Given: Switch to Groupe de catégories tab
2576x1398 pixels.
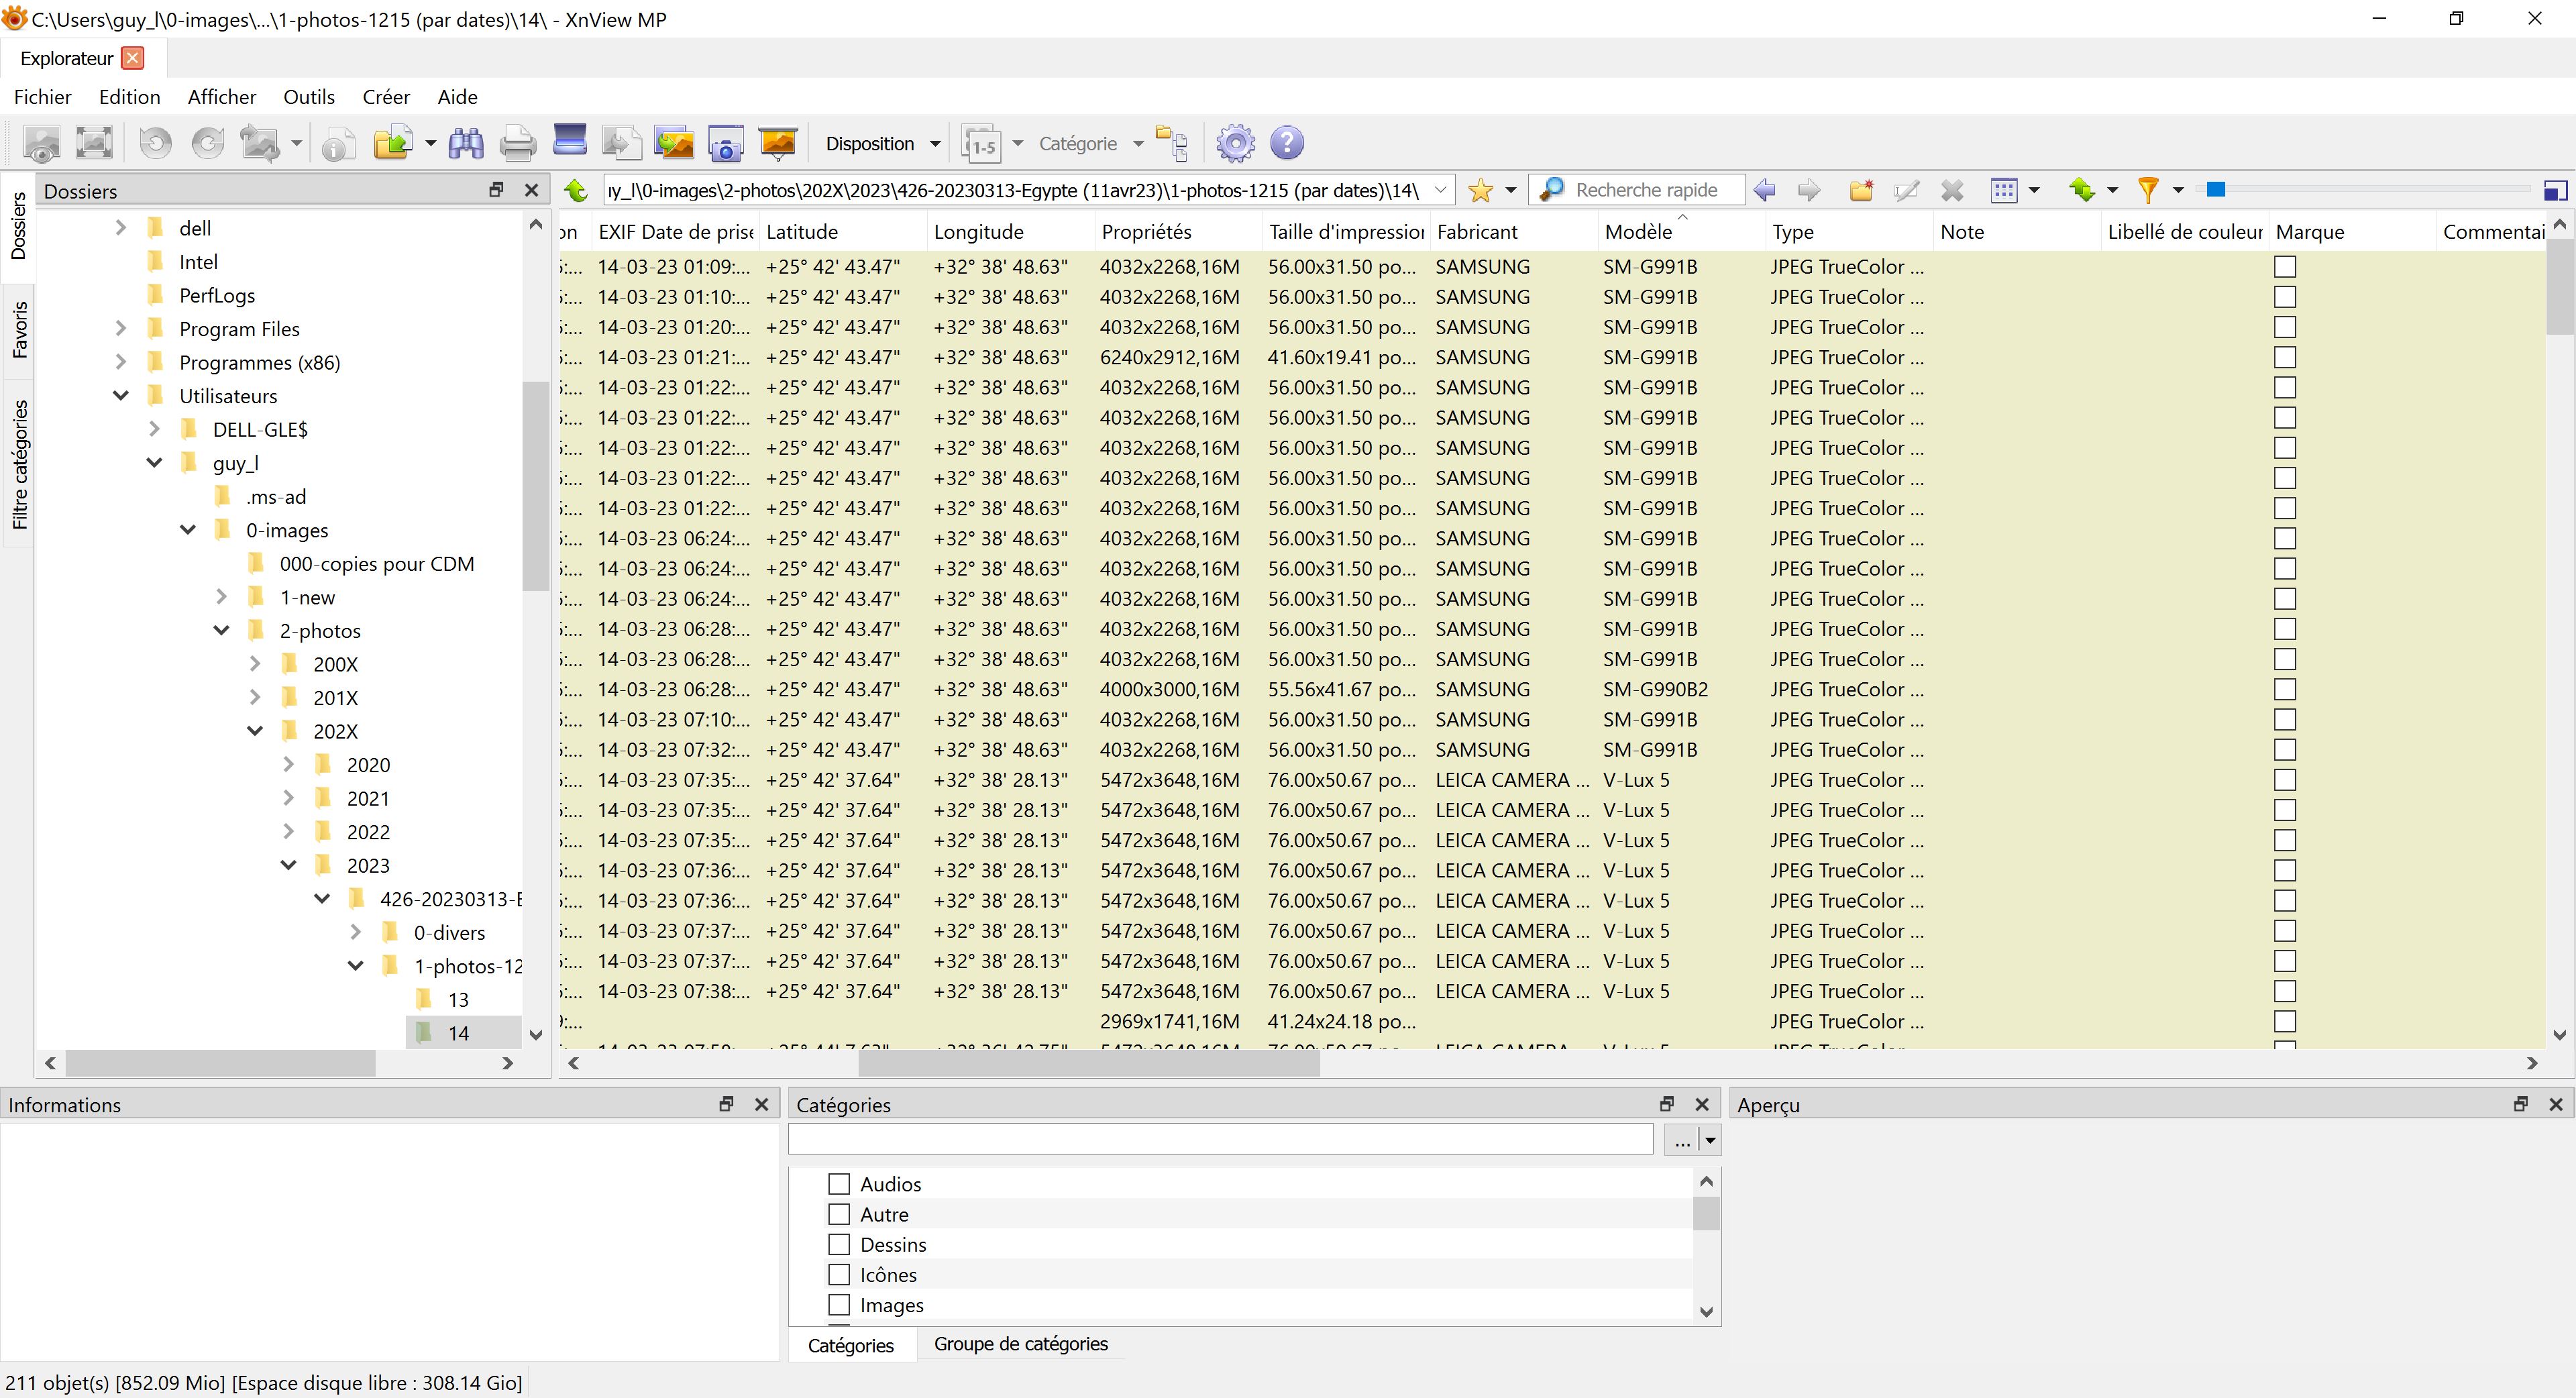Looking at the screenshot, I should pyautogui.click(x=1020, y=1344).
